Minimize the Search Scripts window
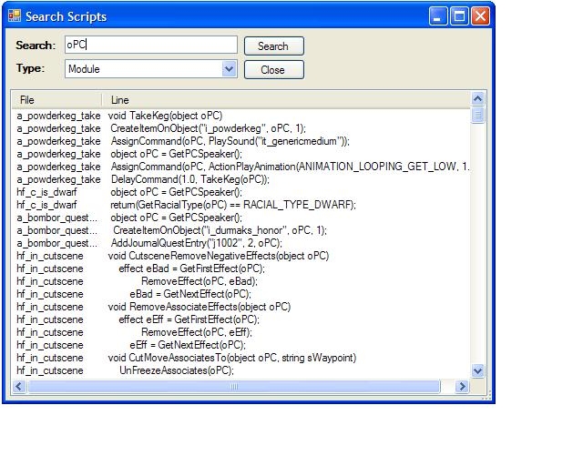This screenshot has width=583, height=466. [x=439, y=16]
